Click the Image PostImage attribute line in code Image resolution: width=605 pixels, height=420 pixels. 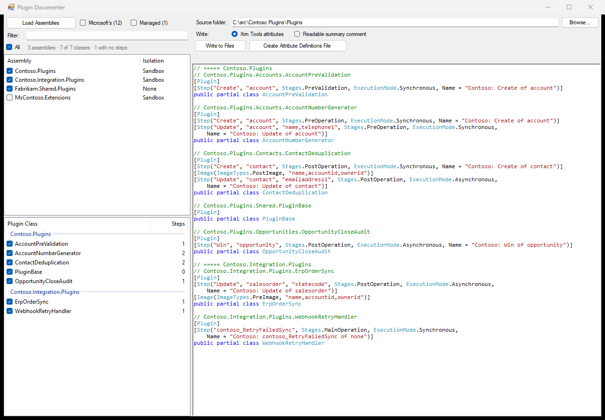(x=283, y=173)
